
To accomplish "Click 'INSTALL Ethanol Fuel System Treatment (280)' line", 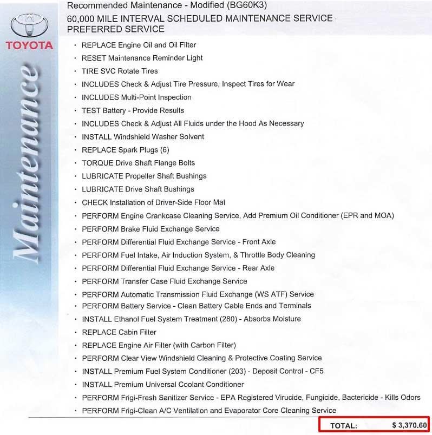I will (x=191, y=319).
